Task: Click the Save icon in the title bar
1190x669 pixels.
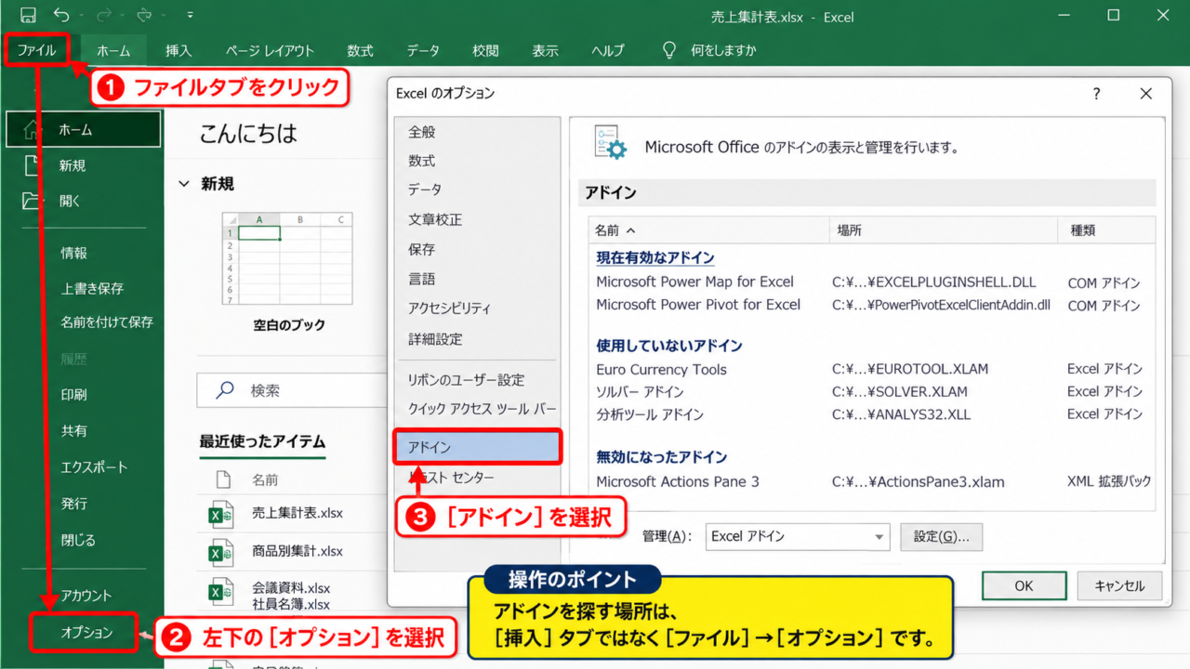Action: pyautogui.click(x=28, y=16)
